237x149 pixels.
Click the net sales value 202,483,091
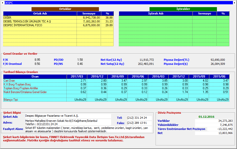click(x=146, y=64)
